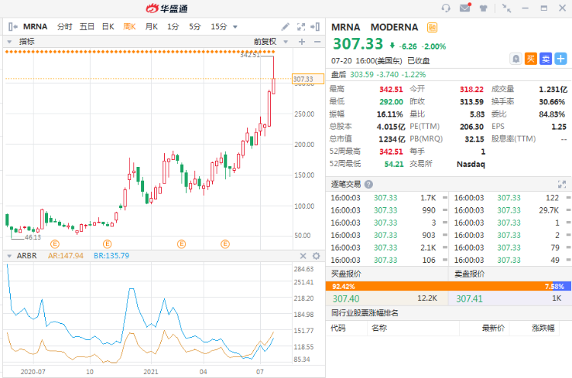Zoom out chart with minus icon

tap(317, 42)
